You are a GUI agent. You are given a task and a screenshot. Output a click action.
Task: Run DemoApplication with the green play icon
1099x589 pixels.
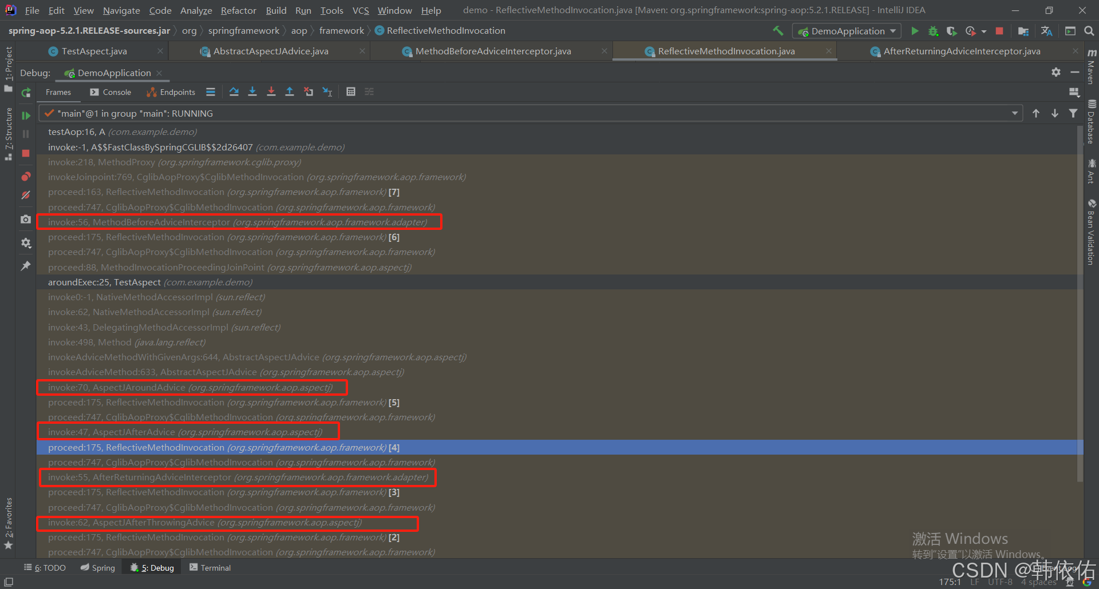click(915, 31)
